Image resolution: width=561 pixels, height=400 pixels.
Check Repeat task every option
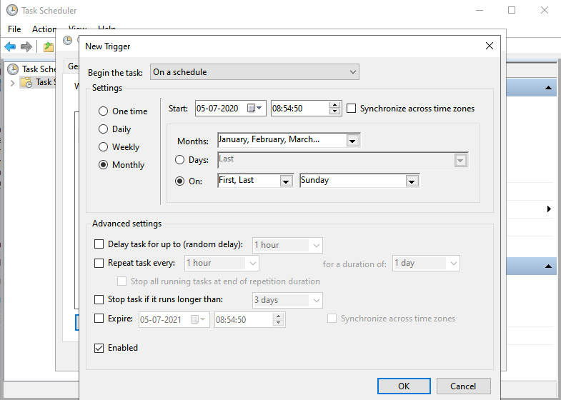click(99, 263)
